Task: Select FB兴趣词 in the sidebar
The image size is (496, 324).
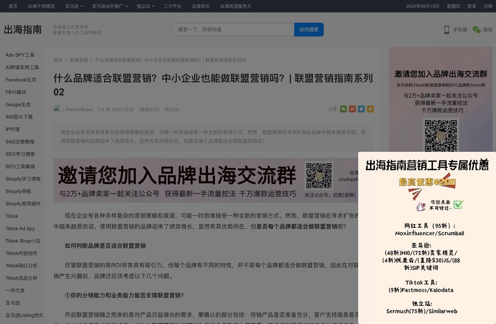Action: pyautogui.click(x=16, y=92)
